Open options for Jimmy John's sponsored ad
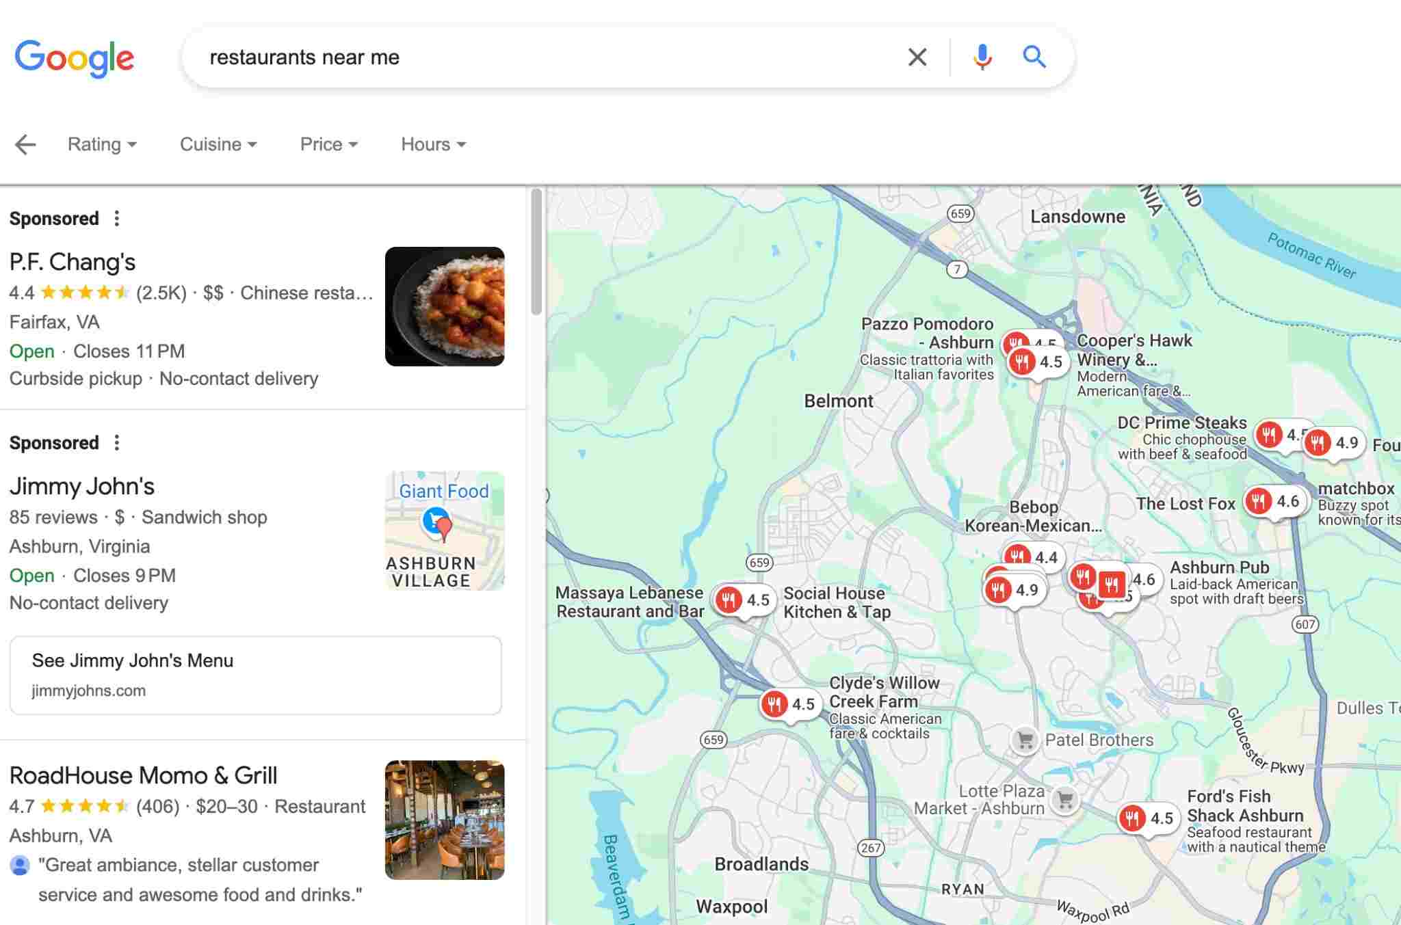Viewport: 1401px width, 925px height. tap(117, 442)
